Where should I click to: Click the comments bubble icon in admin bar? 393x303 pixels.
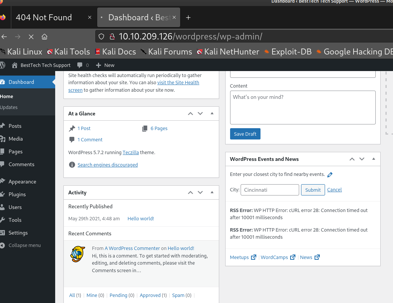coord(80,65)
